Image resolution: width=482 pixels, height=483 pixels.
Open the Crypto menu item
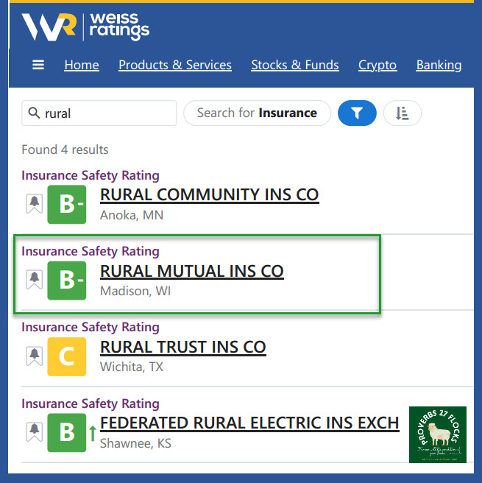378,65
